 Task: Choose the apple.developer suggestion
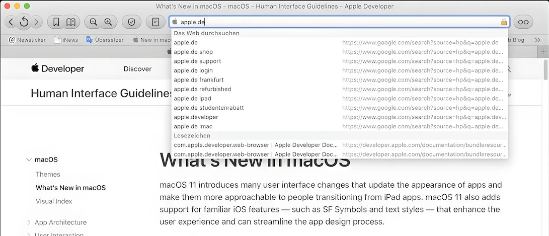click(x=340, y=117)
